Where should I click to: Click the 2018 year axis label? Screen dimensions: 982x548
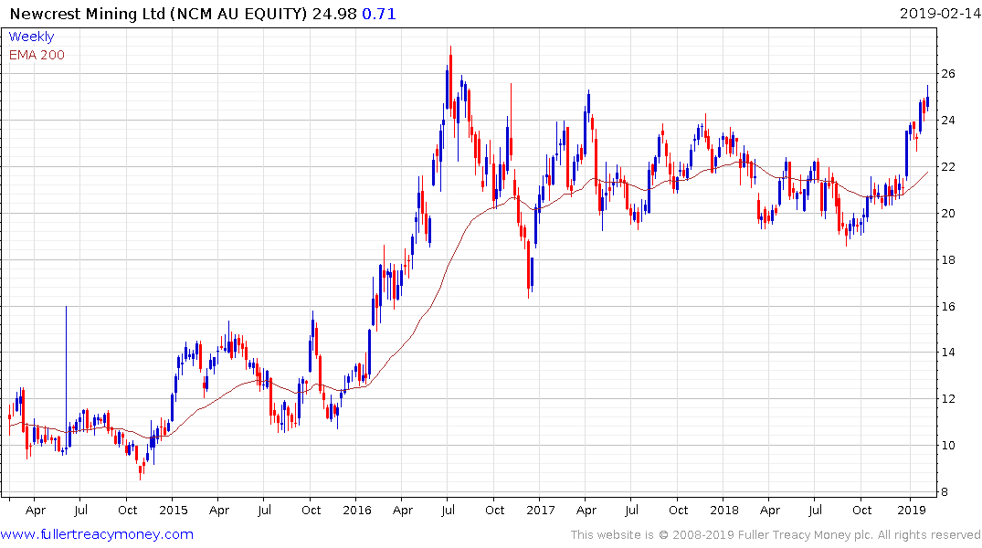click(x=724, y=510)
